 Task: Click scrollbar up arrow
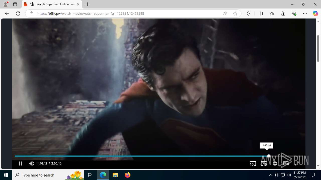[318, 21]
